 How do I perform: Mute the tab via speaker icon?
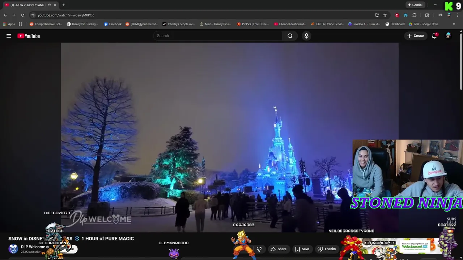[x=49, y=5]
